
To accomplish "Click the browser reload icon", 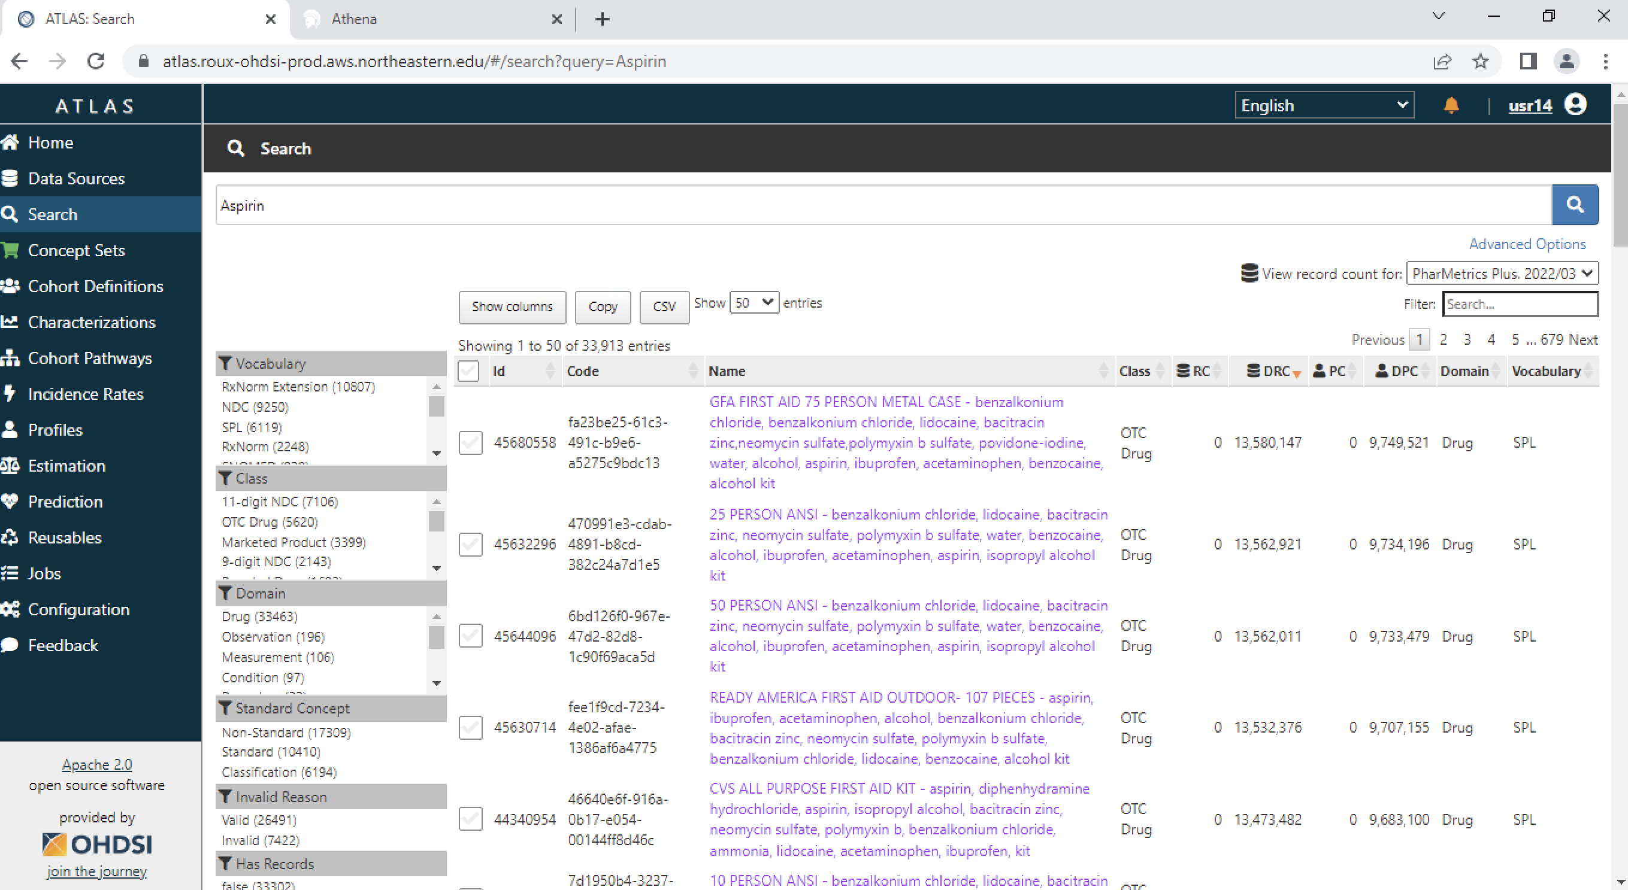I will click(96, 61).
